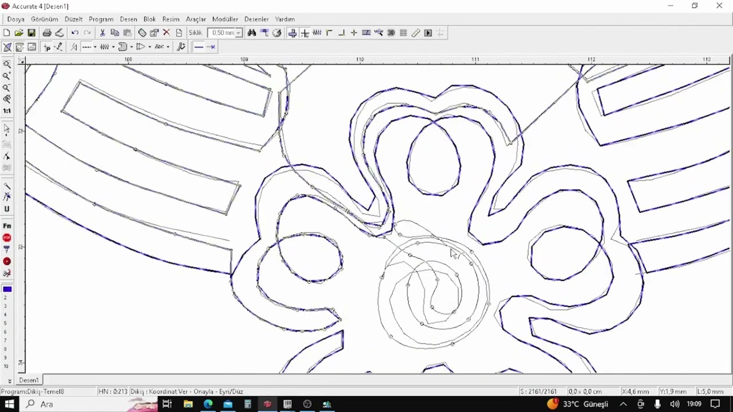Select the zoom out tool
733x412 pixels.
(x=7, y=88)
